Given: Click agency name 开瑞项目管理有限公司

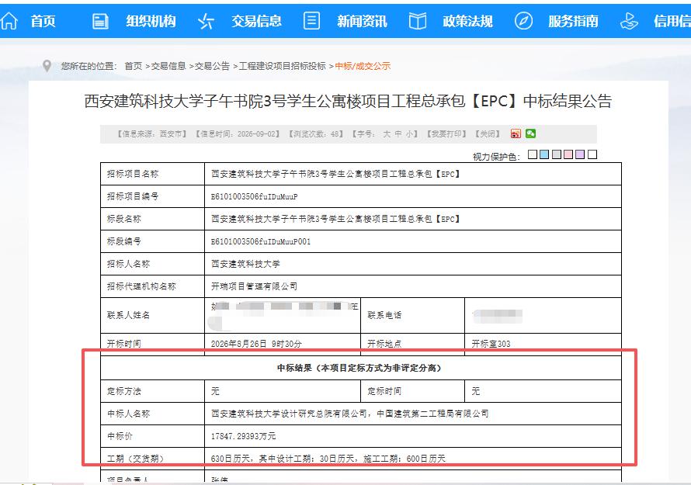Looking at the screenshot, I should pos(255,286).
